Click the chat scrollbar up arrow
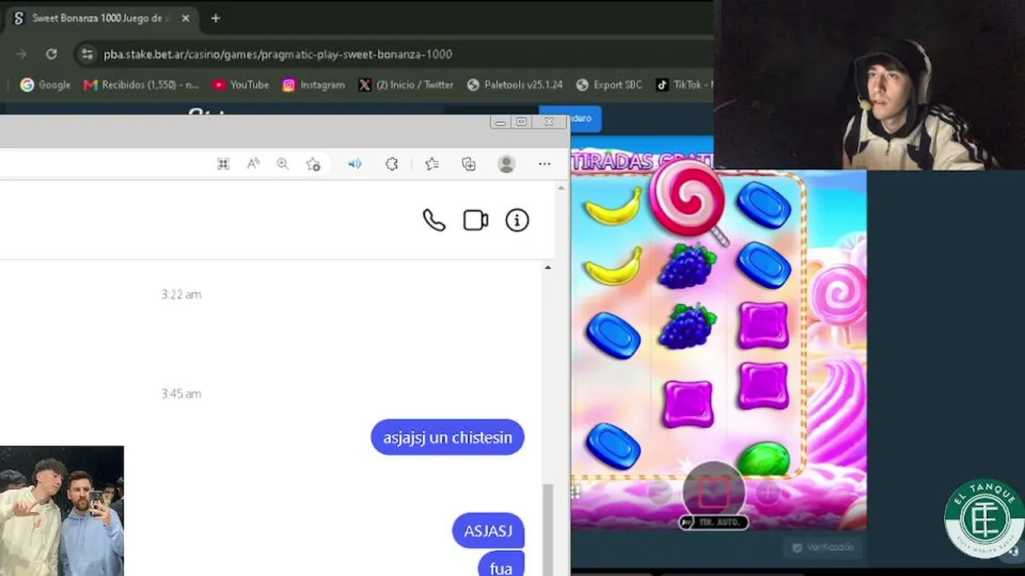The height and width of the screenshot is (576, 1025). click(x=548, y=267)
